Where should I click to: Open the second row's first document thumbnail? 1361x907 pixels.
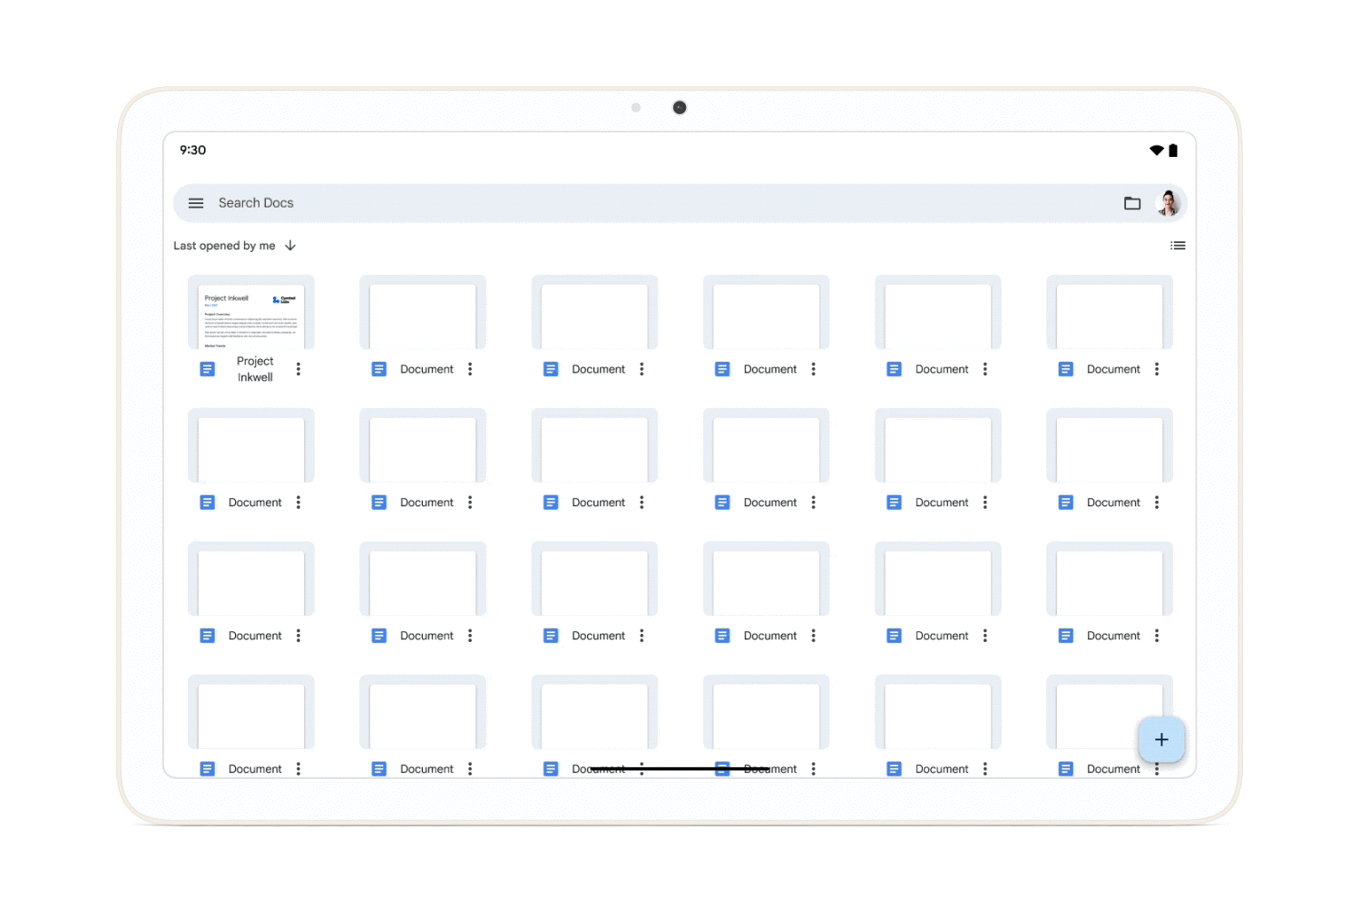[251, 446]
